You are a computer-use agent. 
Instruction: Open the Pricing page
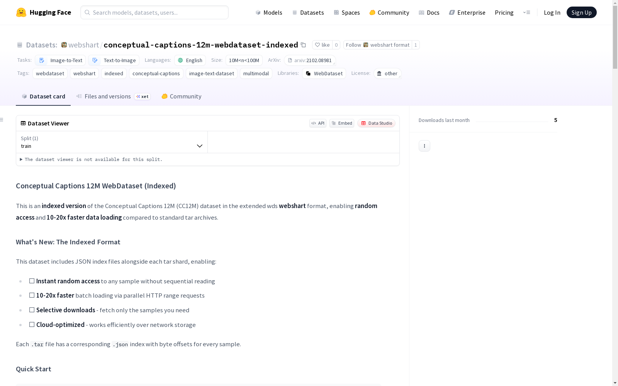click(x=504, y=12)
